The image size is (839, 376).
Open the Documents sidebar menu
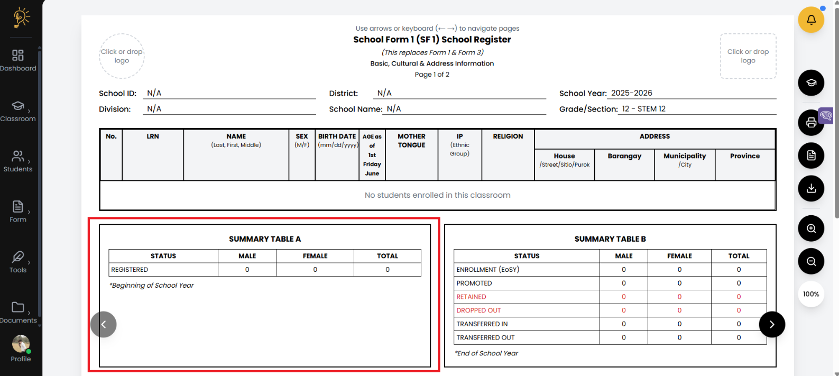pos(19,312)
